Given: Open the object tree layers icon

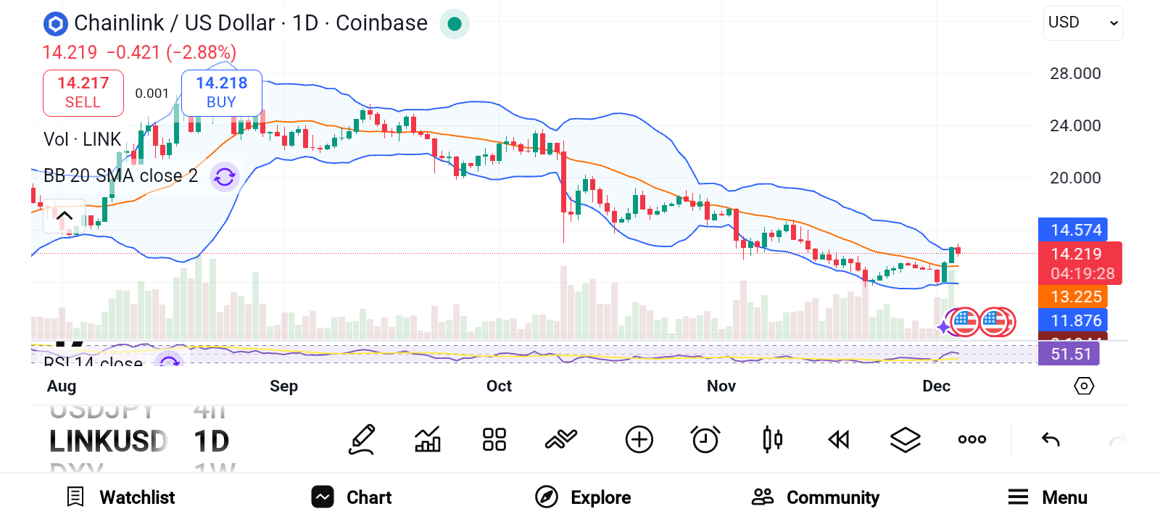Looking at the screenshot, I should 905,439.
